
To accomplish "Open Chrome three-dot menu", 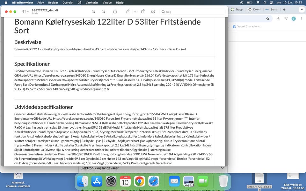I will pos(301,18).
